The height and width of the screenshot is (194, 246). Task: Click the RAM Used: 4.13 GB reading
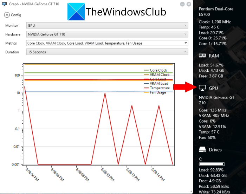point(212,71)
